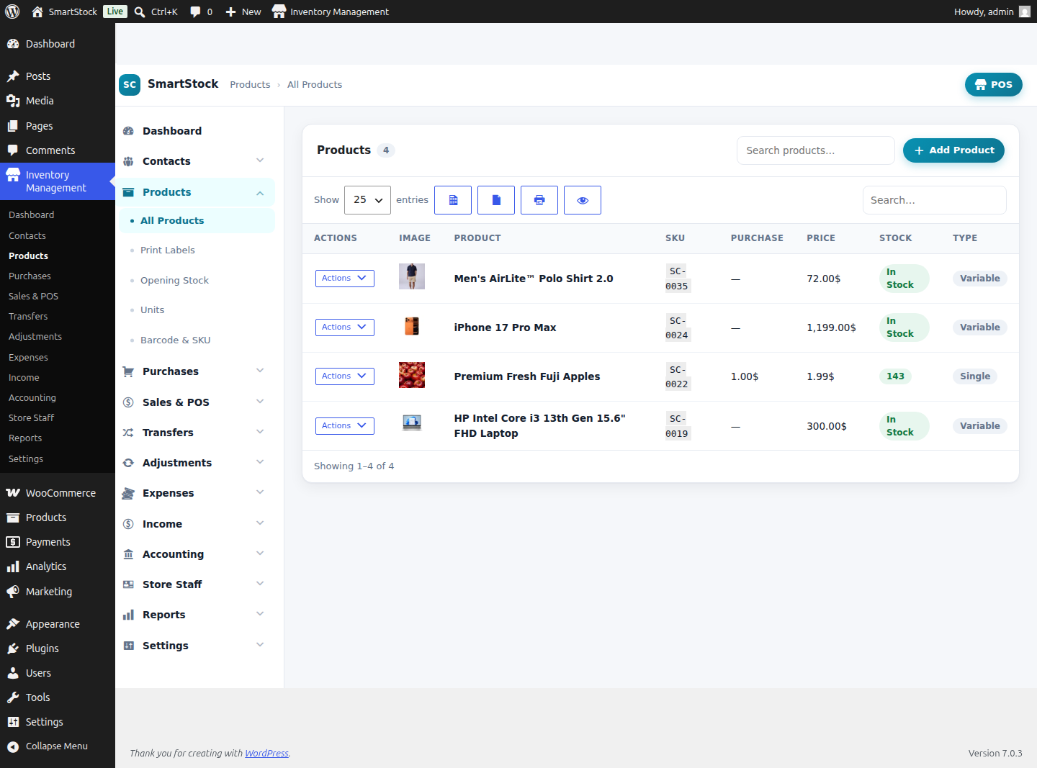
Task: Open Ctrl+K search in admin bar
Action: (x=156, y=12)
